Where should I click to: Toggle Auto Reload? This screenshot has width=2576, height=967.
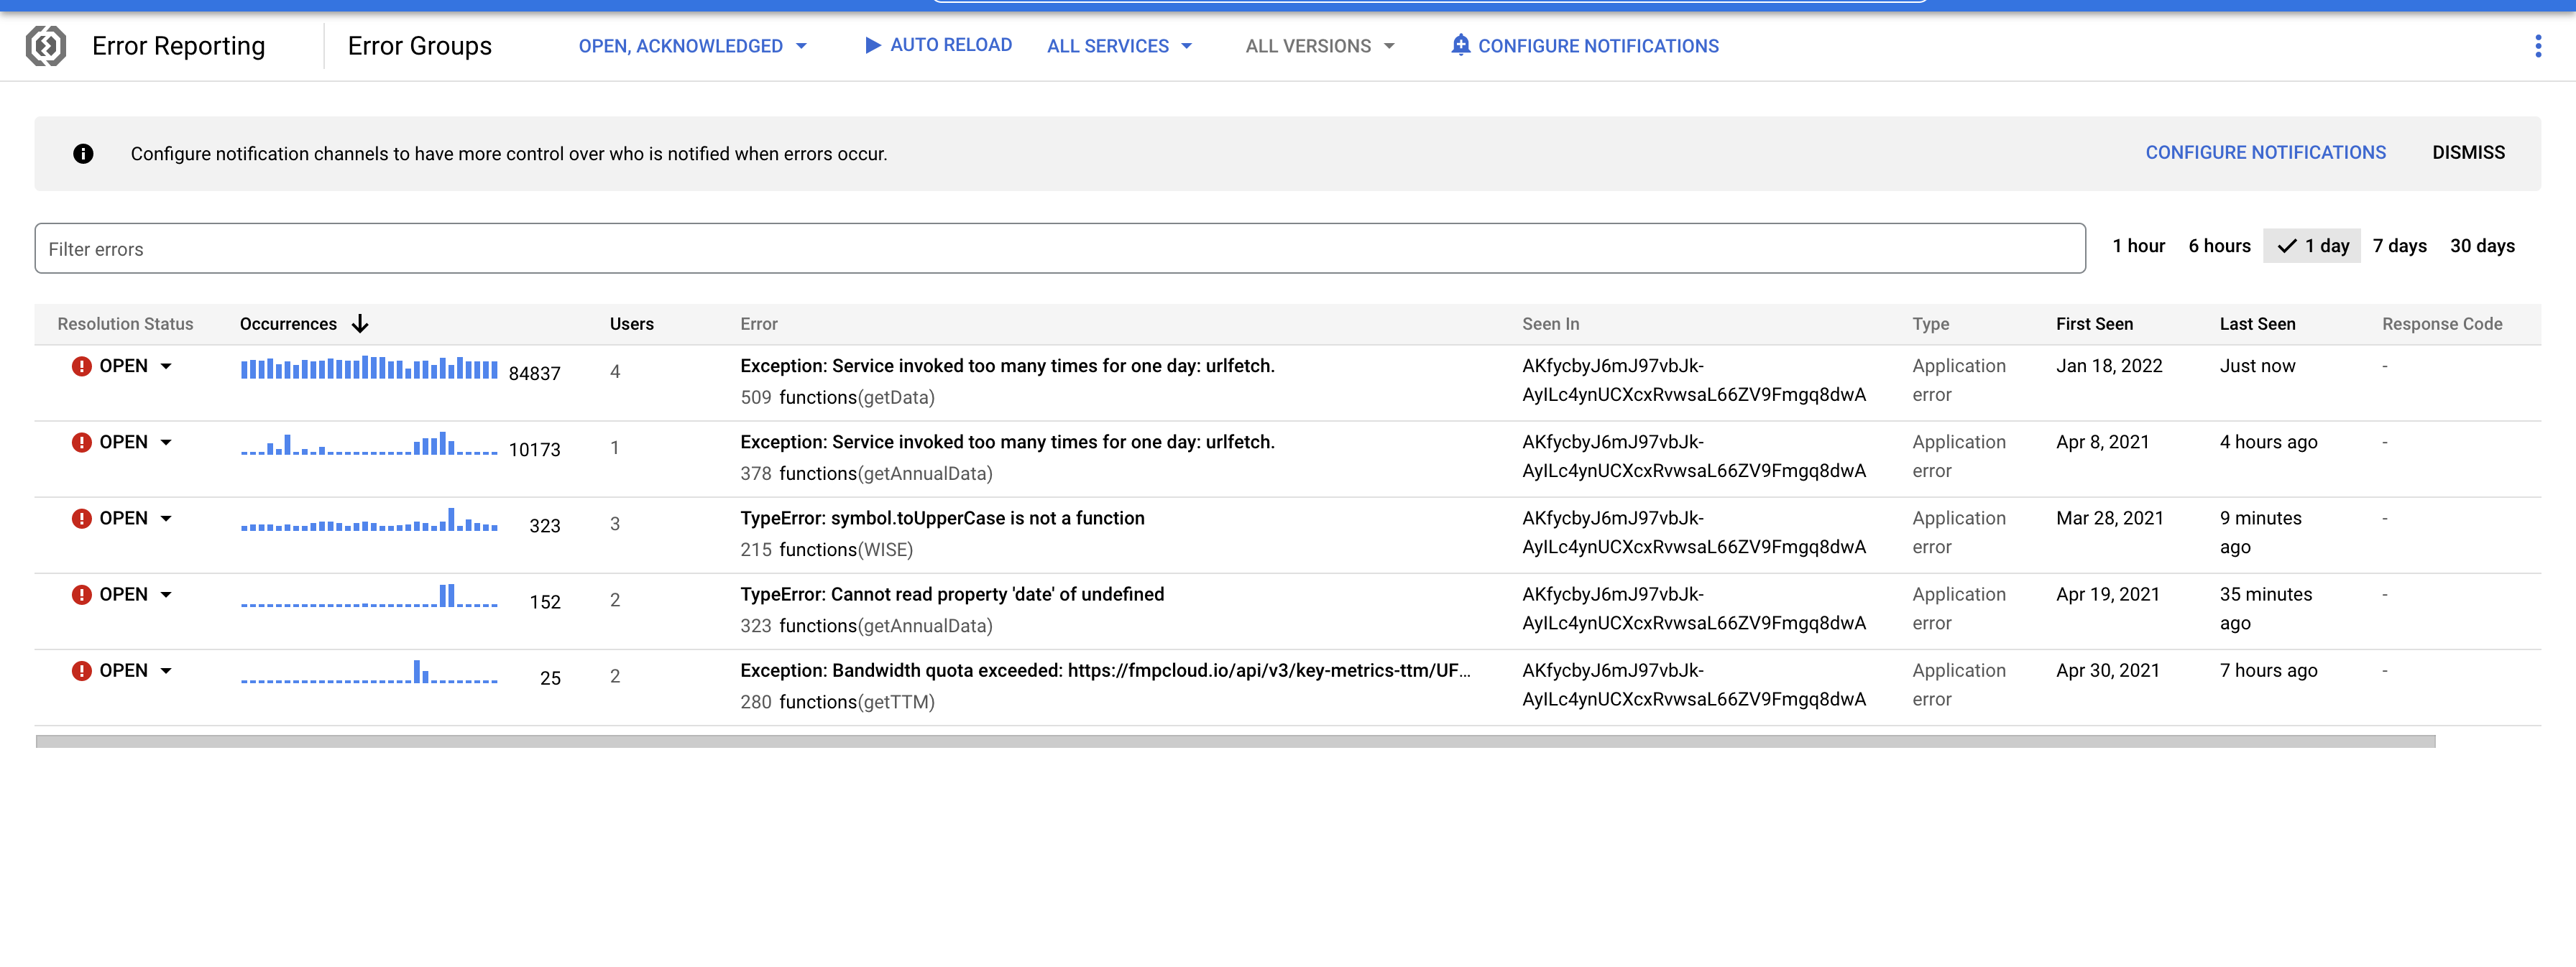pos(938,45)
